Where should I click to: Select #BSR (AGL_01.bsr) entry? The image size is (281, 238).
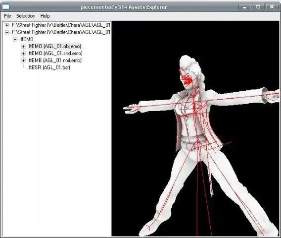tap(49, 67)
